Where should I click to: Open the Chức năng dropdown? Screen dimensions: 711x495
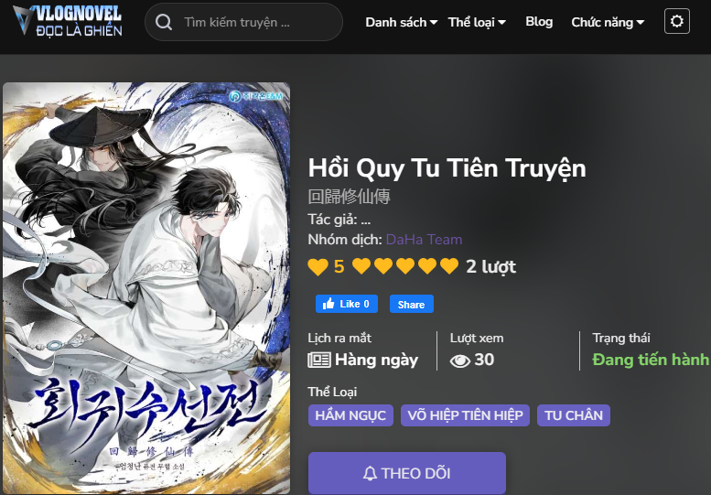pyautogui.click(x=608, y=22)
